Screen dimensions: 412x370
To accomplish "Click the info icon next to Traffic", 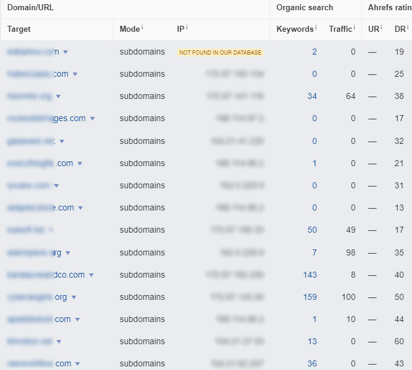I will tap(355, 28).
